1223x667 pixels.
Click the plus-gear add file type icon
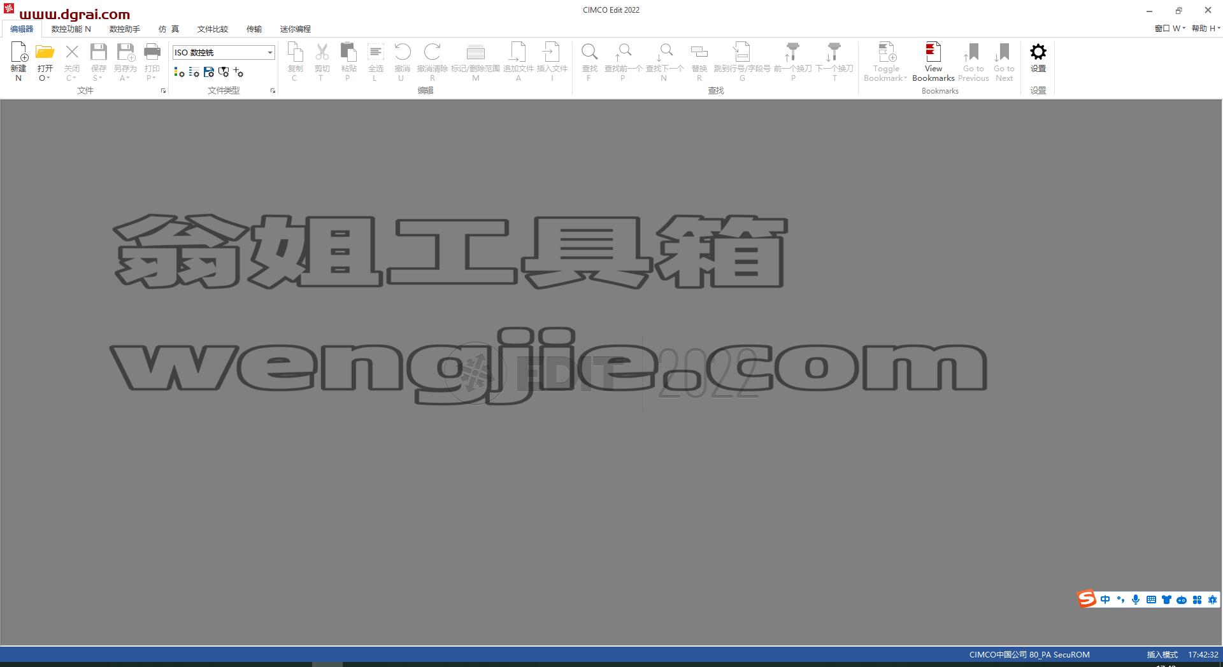(238, 73)
